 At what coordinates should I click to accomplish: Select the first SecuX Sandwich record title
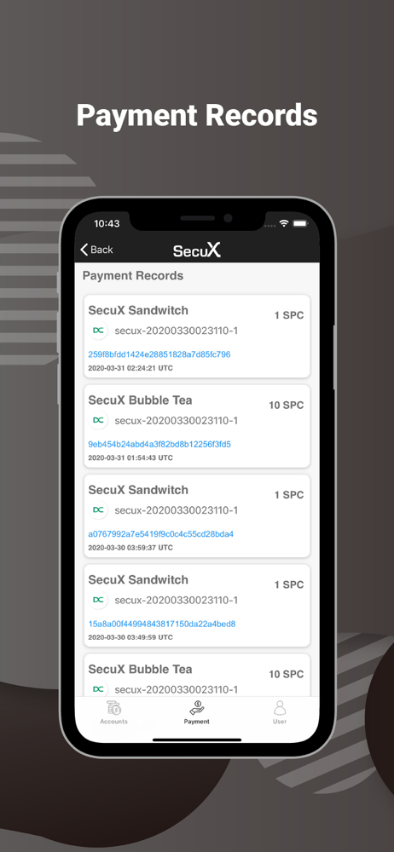click(x=138, y=310)
